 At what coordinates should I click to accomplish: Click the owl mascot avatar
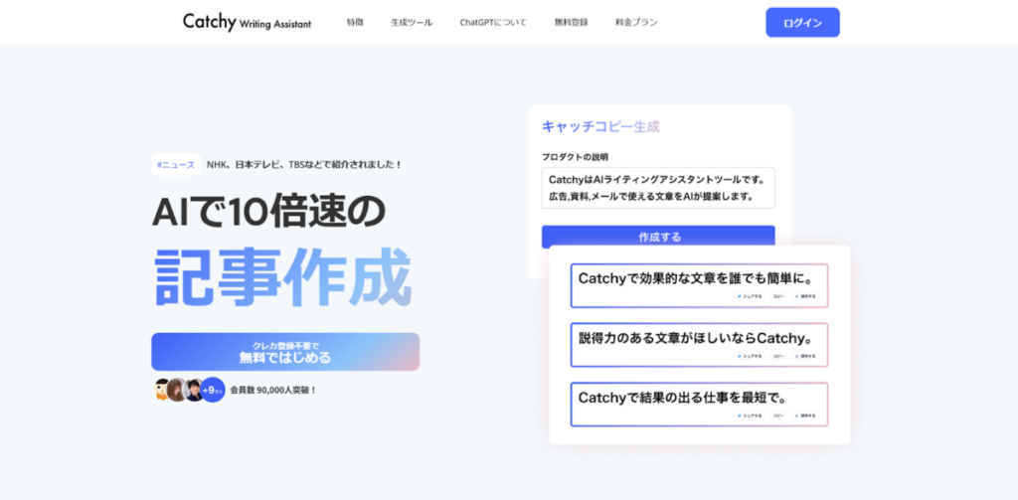pos(161,390)
